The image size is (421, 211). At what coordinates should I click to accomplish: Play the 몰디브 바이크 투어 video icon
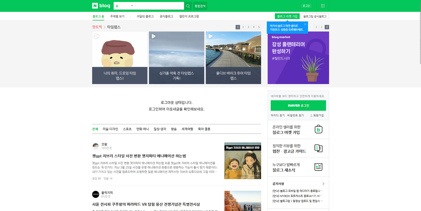pyautogui.click(x=210, y=36)
